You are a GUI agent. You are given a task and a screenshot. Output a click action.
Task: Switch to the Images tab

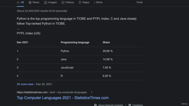(50, 2)
